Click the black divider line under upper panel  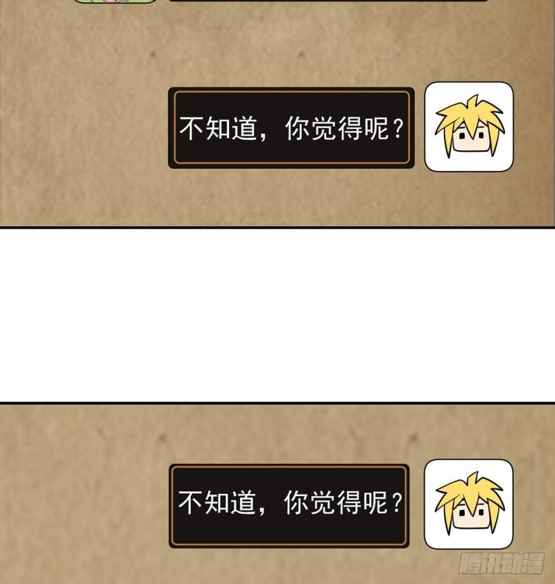(277, 227)
